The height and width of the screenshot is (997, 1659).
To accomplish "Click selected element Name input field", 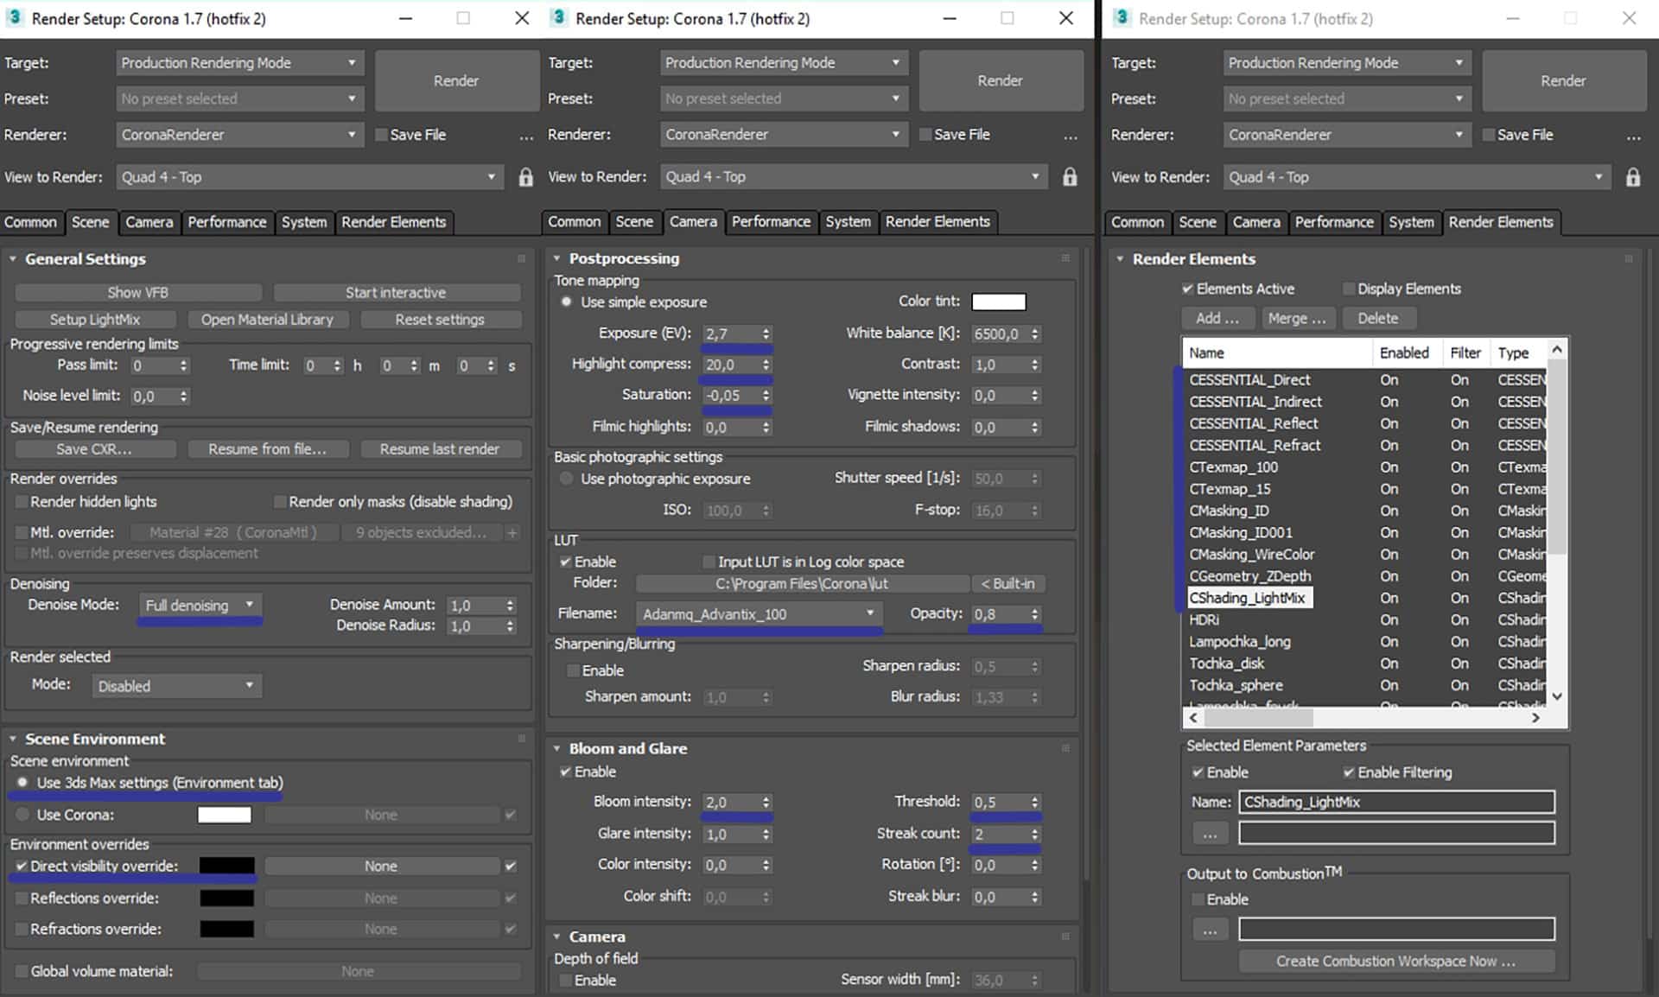I will coord(1396,802).
